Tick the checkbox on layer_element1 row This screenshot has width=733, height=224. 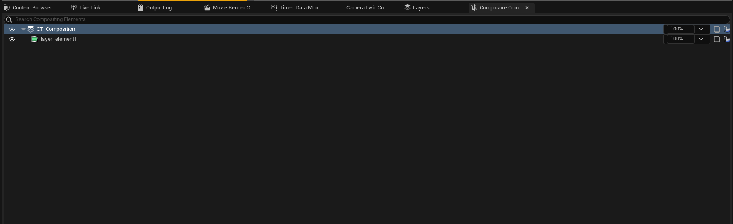(x=717, y=39)
